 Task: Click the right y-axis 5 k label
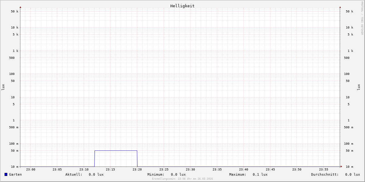coord(350,35)
